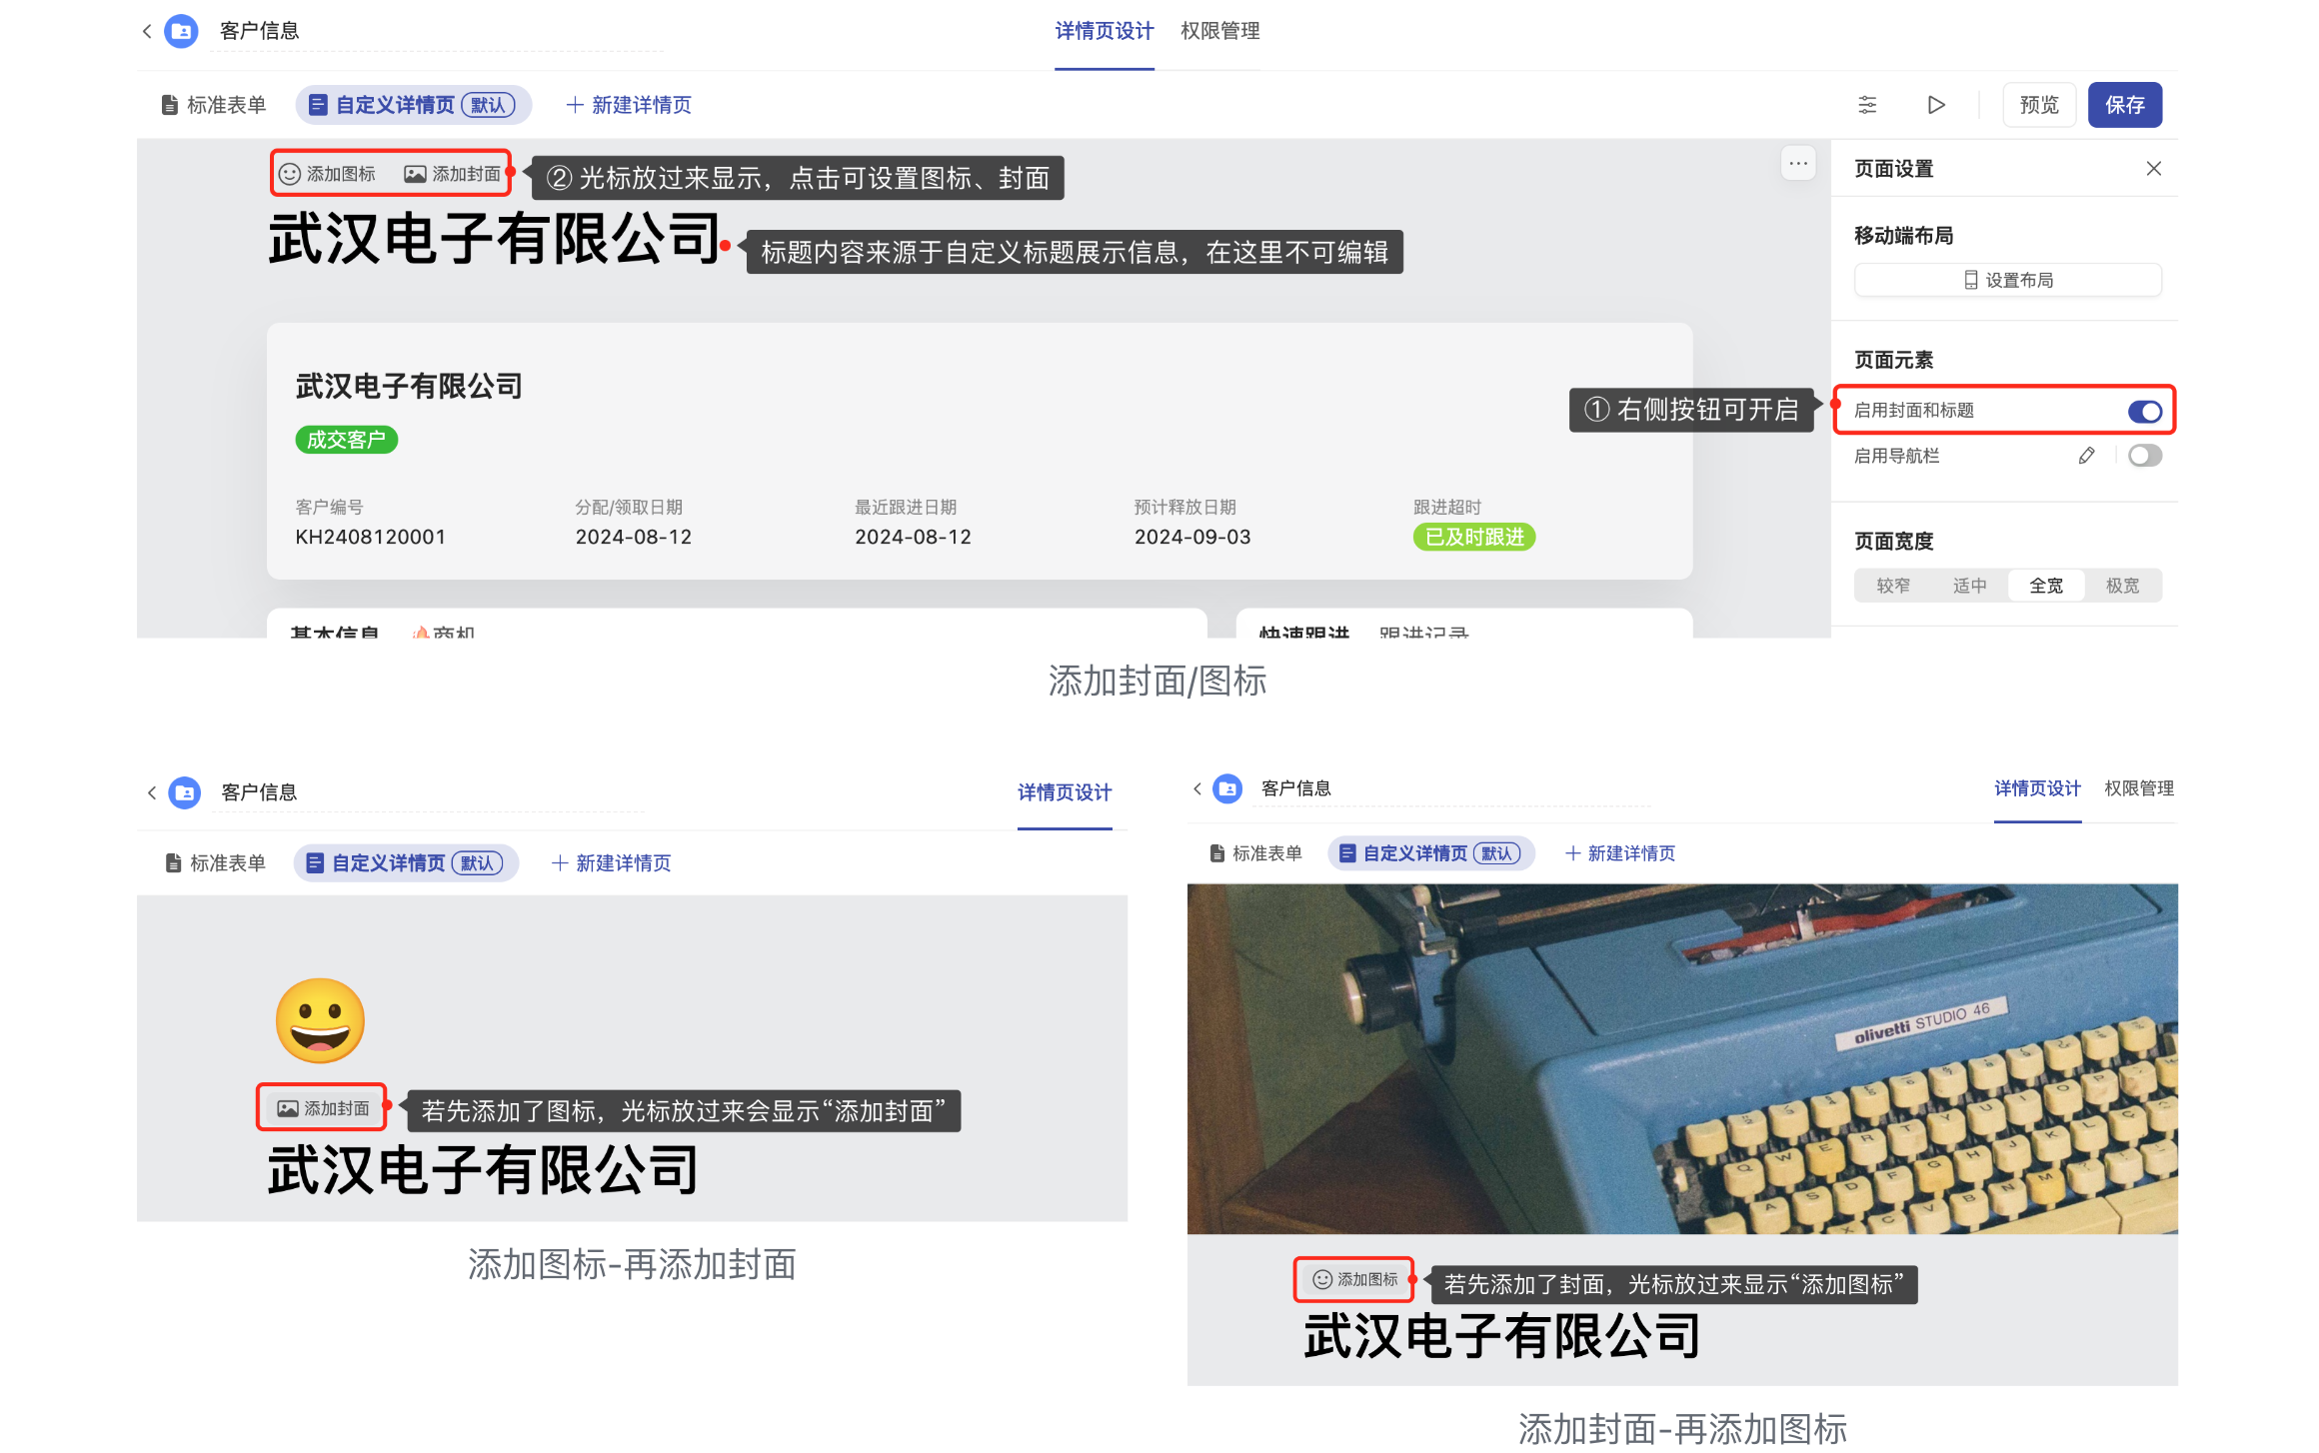The image size is (2319, 1453).
Task: Click 详情页设计 tab in bottom-left screenshot
Action: (x=1065, y=792)
